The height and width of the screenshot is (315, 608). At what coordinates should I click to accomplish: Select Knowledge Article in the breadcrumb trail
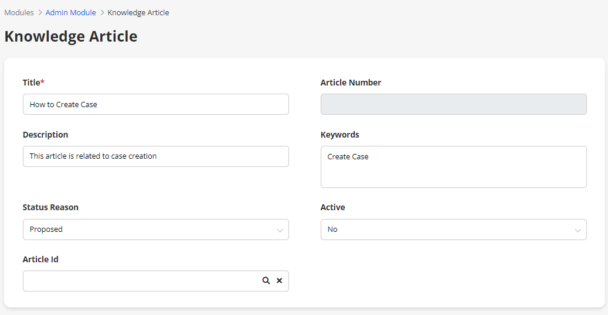coord(138,12)
